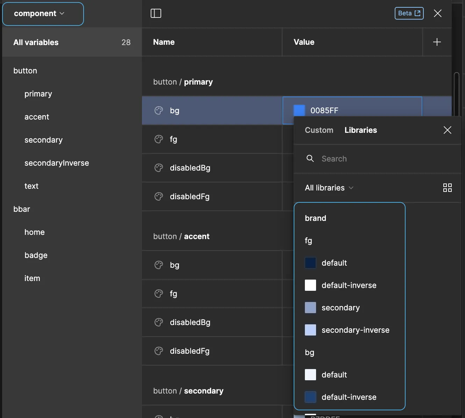Select the badge group under bbar
465x418 pixels.
coord(36,255)
